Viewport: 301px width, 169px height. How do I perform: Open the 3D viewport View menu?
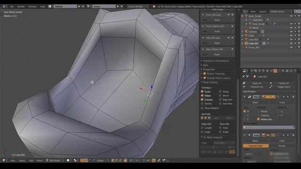click(13, 161)
